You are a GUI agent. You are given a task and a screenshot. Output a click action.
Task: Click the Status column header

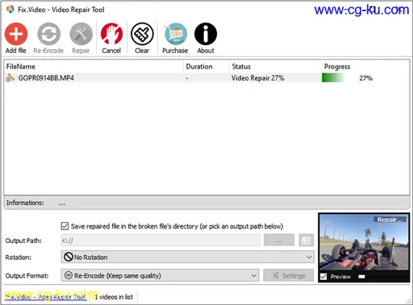tap(275, 67)
